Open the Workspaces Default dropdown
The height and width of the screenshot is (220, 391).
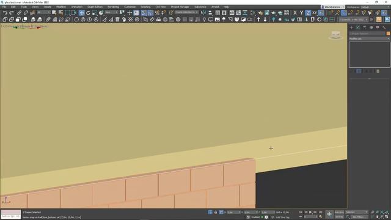coord(375,7)
